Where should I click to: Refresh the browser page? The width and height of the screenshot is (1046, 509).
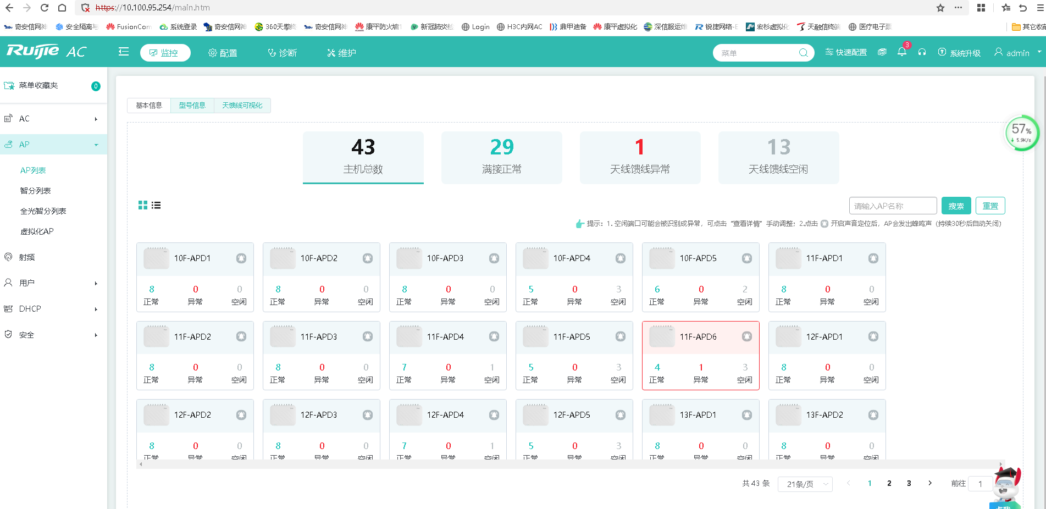(45, 8)
